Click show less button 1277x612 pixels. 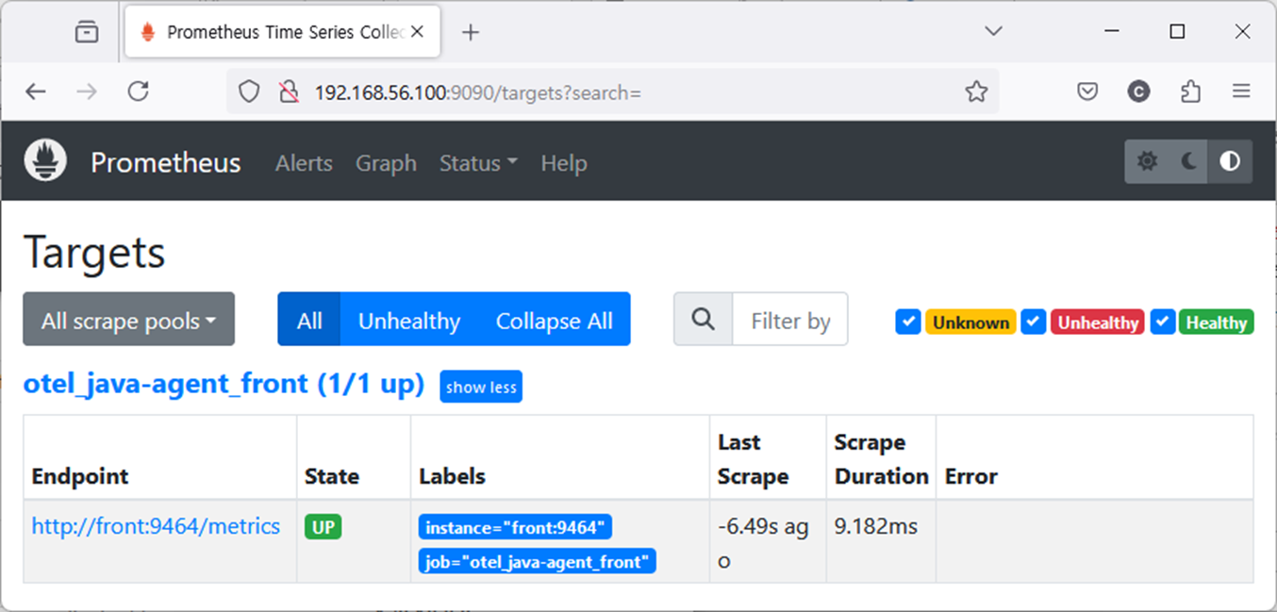click(x=481, y=387)
